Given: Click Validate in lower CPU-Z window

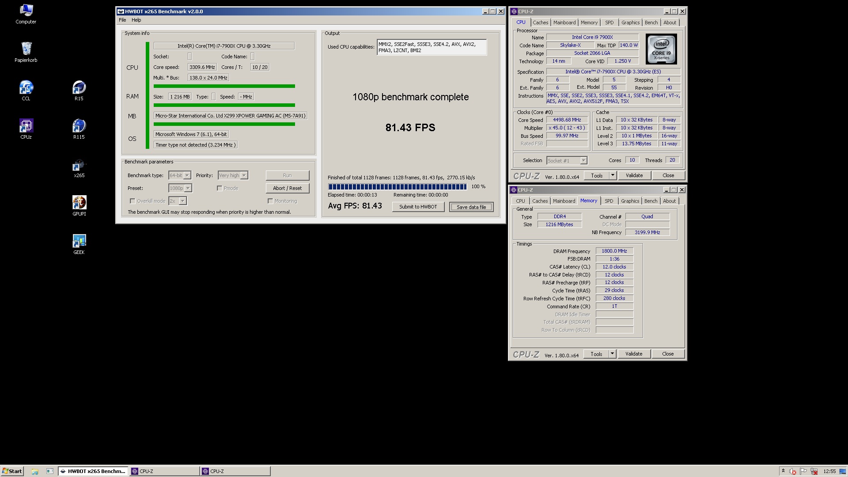Looking at the screenshot, I should tap(634, 354).
